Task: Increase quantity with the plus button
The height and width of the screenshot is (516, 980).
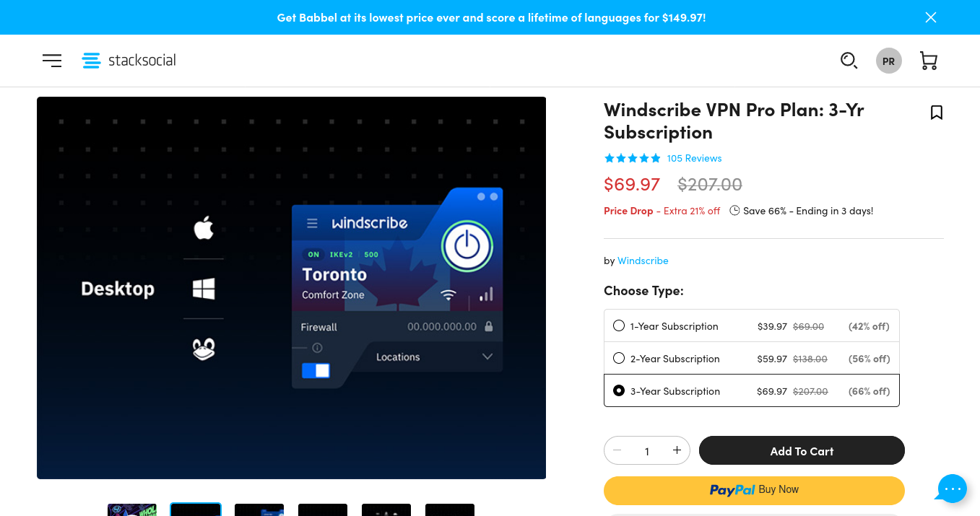Action: 677,450
